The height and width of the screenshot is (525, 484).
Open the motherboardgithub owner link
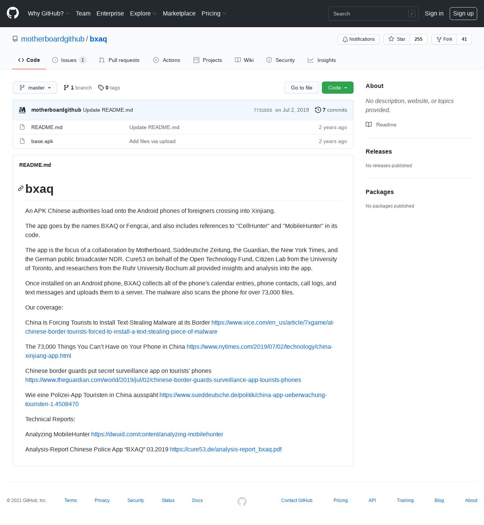[53, 39]
